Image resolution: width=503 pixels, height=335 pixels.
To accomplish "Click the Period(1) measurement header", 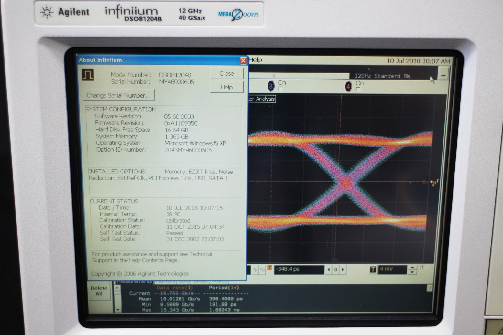I will click(x=224, y=288).
